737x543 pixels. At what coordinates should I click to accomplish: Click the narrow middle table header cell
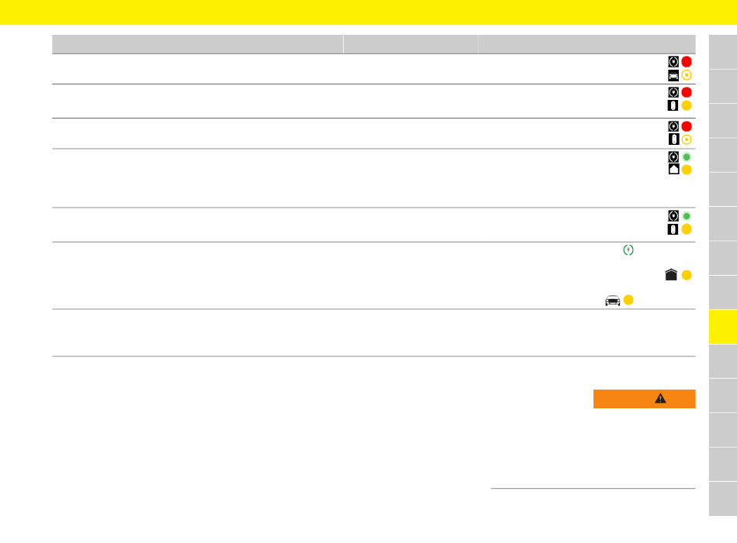point(411,44)
